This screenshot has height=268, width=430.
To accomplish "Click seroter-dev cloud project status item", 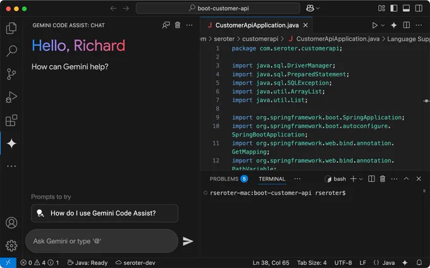I will 135,262.
